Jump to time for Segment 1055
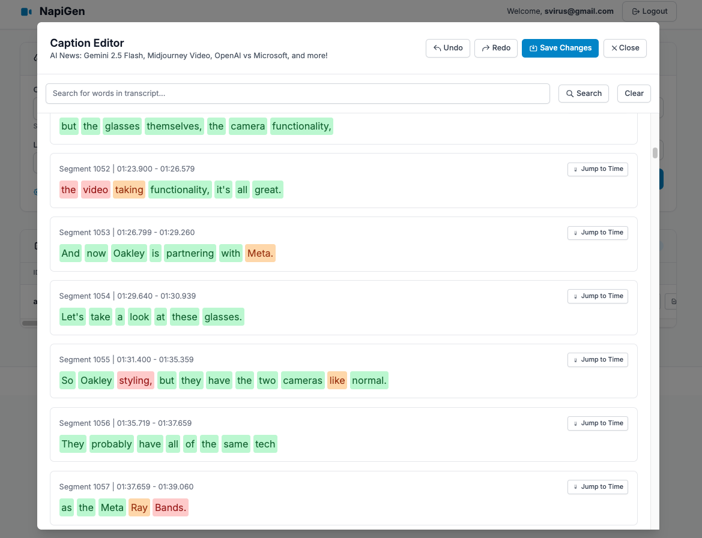 point(598,360)
